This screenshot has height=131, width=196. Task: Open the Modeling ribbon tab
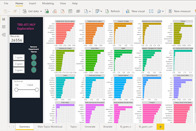pos(48,3)
